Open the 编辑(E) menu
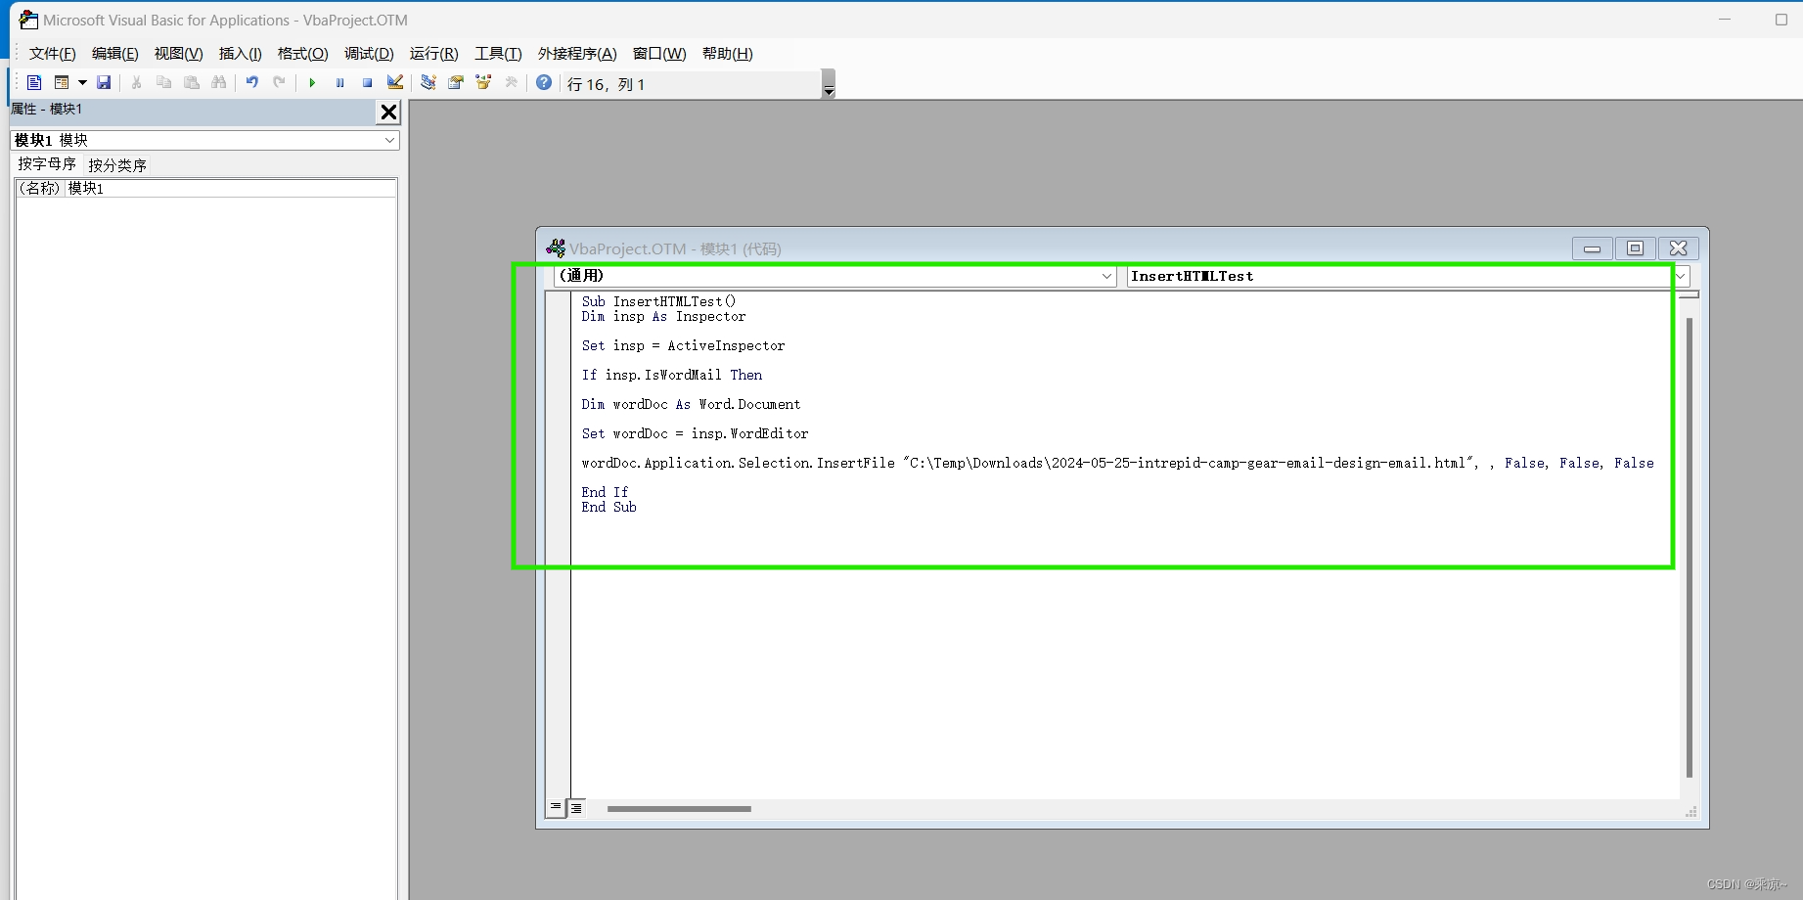1803x900 pixels. 114,54
